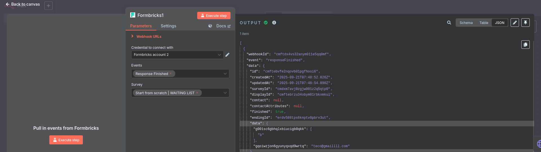Open the Docs external link

point(223,26)
